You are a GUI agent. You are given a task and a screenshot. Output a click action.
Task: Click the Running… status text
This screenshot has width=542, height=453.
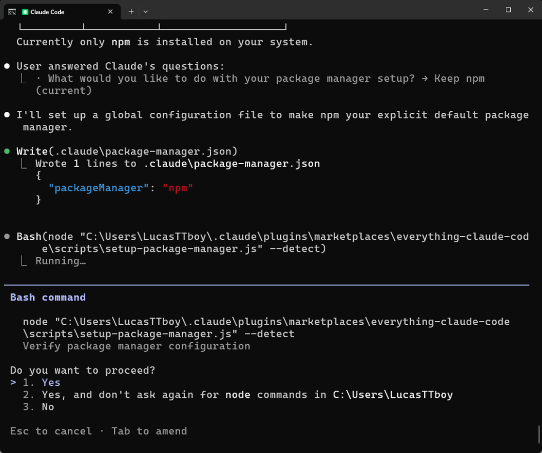pos(61,261)
